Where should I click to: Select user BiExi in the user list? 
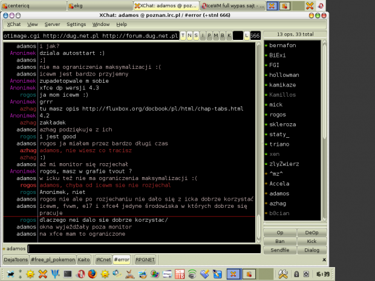[278, 55]
